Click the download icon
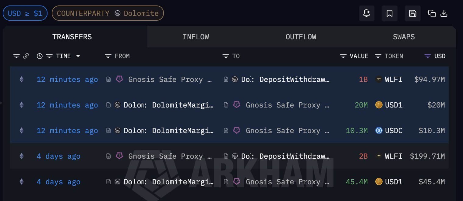463x201 pixels. (x=444, y=13)
